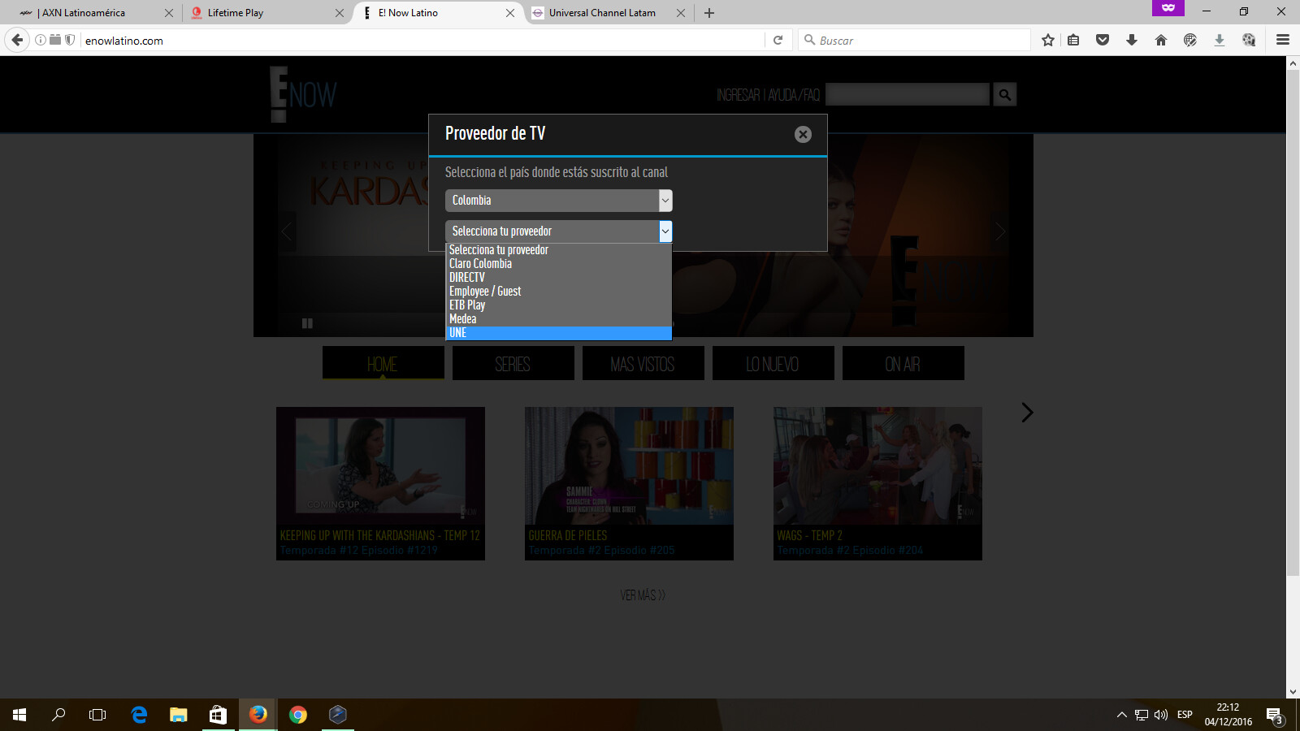This screenshot has width=1300, height=731.
Task: Open a new browser tab
Action: pos(709,13)
